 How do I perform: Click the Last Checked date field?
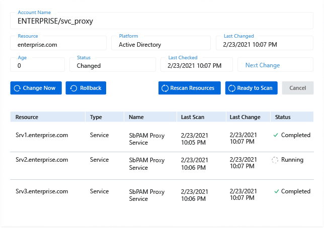tap(197, 64)
